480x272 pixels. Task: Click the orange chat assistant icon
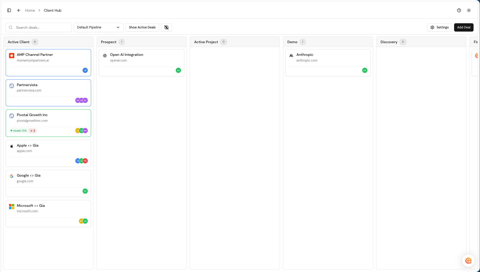tap(468, 261)
